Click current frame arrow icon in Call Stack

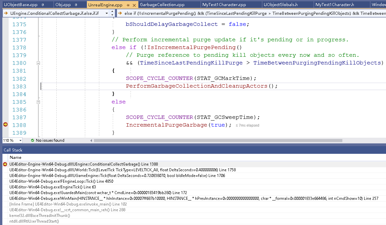(5, 164)
